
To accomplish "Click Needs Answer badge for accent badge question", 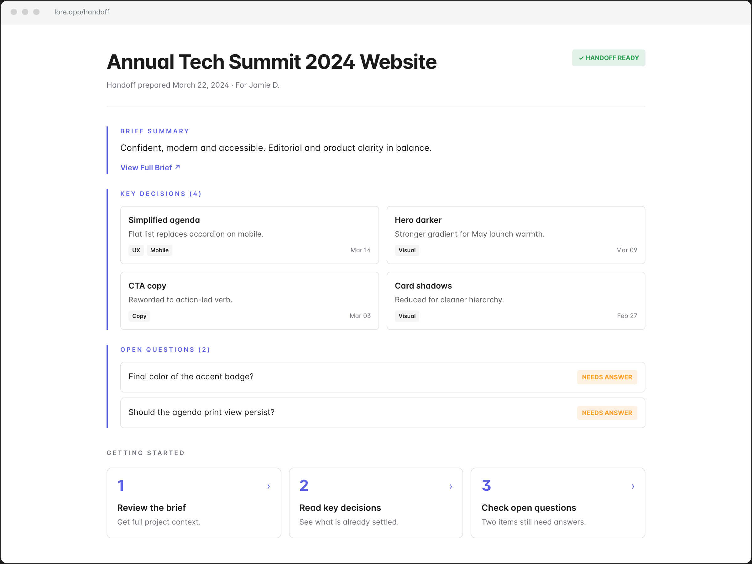I will point(607,377).
